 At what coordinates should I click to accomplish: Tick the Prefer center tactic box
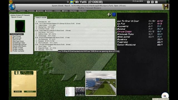11,49
